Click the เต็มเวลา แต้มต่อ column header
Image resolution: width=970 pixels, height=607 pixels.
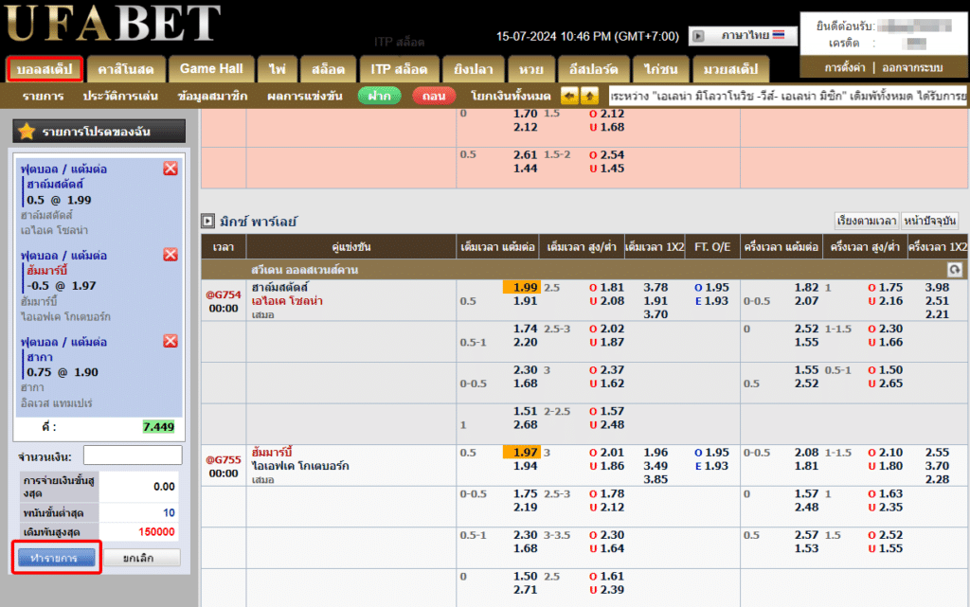click(x=497, y=246)
